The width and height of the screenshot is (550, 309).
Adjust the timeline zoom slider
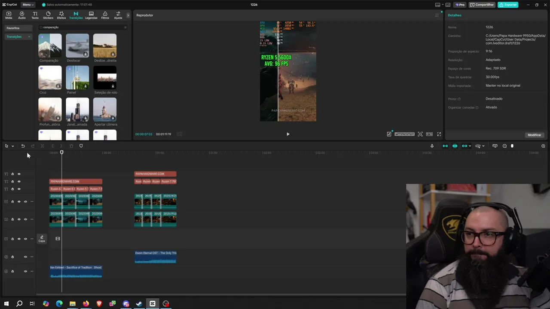click(x=512, y=146)
